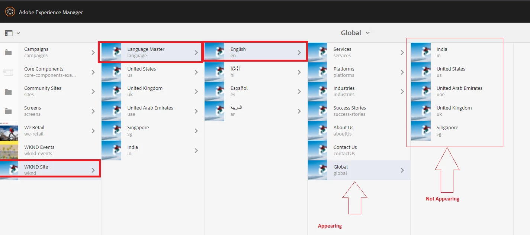Select India thumbnail under Global

[x=421, y=52]
